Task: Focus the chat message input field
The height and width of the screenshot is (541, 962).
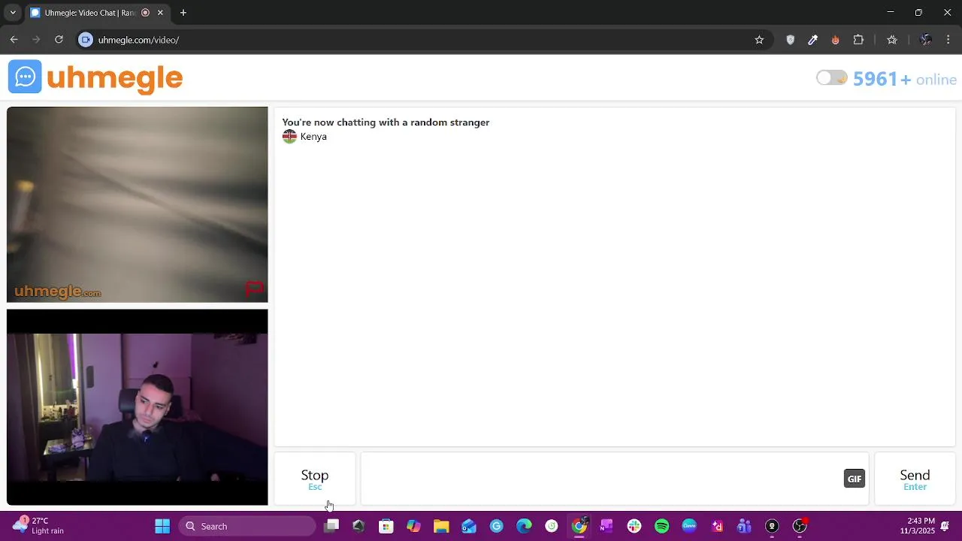Action: (601, 479)
